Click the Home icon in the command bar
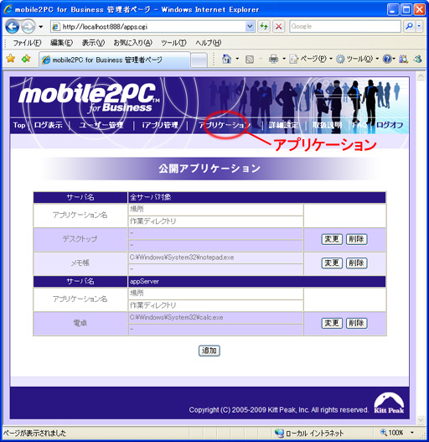429x442 pixels. [x=227, y=59]
